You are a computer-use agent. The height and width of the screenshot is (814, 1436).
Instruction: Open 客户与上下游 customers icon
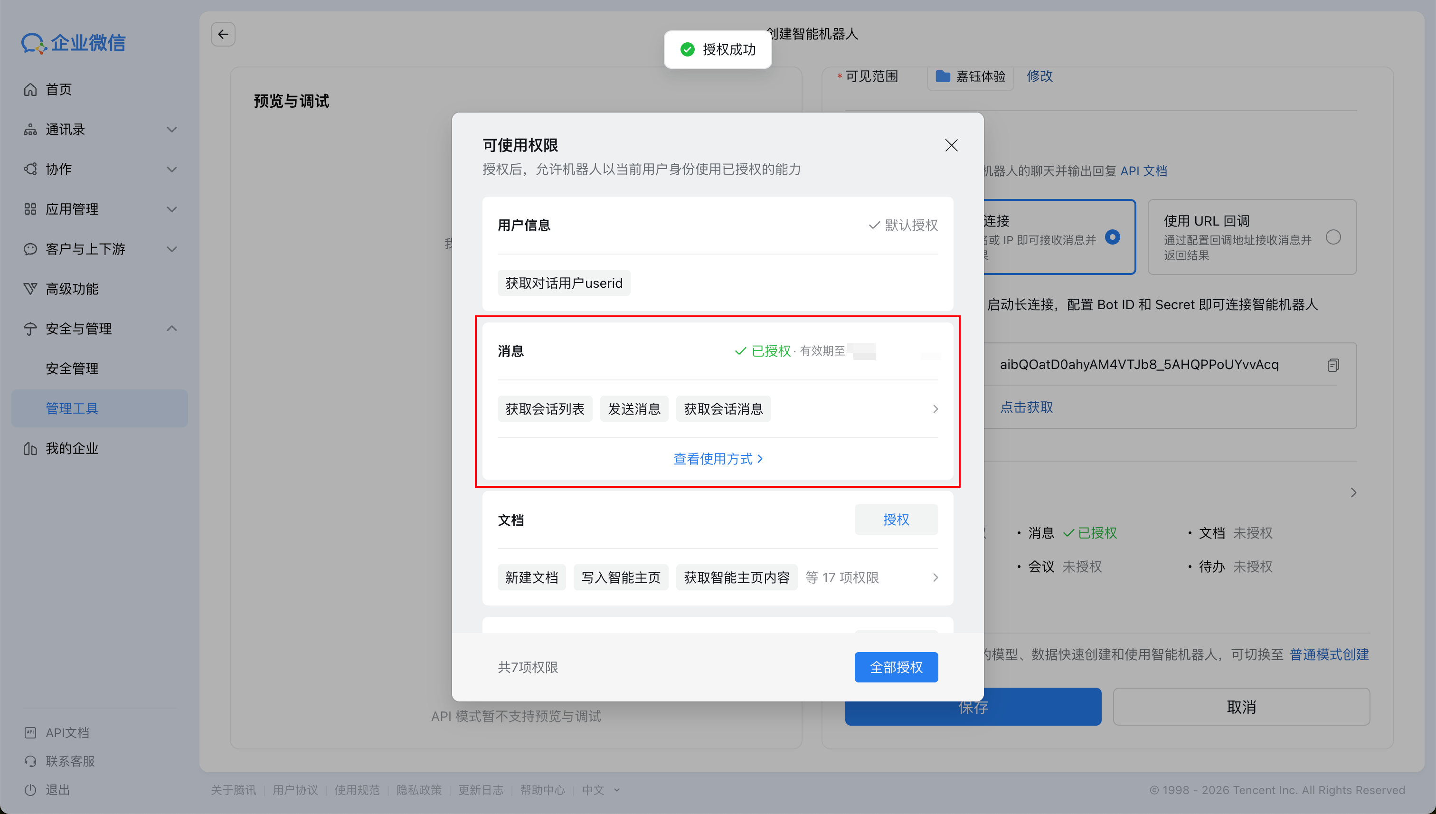click(31, 249)
